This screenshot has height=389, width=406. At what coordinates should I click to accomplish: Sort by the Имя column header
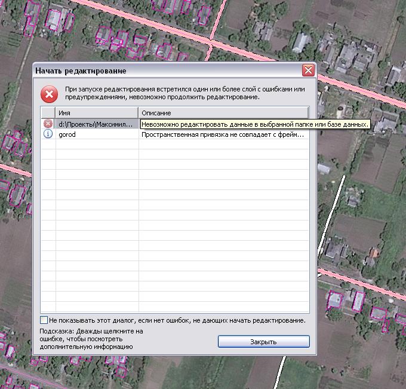[x=97, y=113]
